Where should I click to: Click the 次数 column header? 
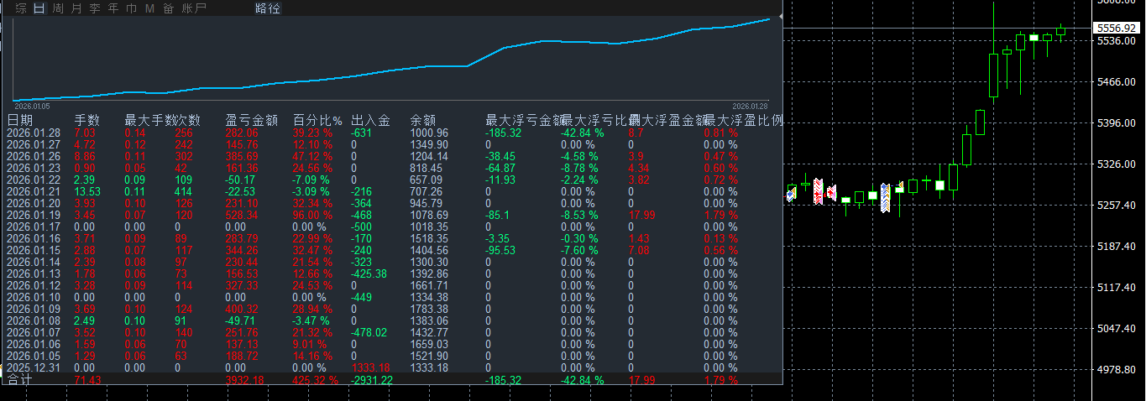tap(187, 121)
